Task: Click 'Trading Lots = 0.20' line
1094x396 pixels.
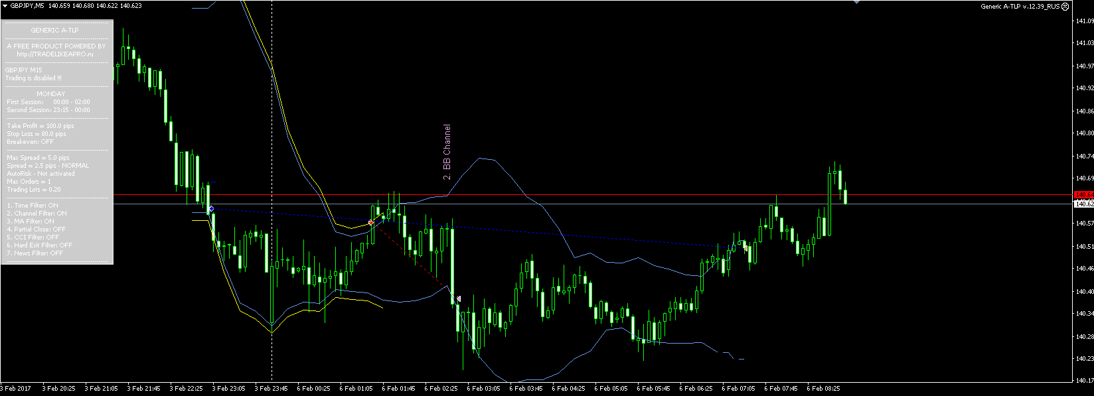Action: [x=34, y=189]
